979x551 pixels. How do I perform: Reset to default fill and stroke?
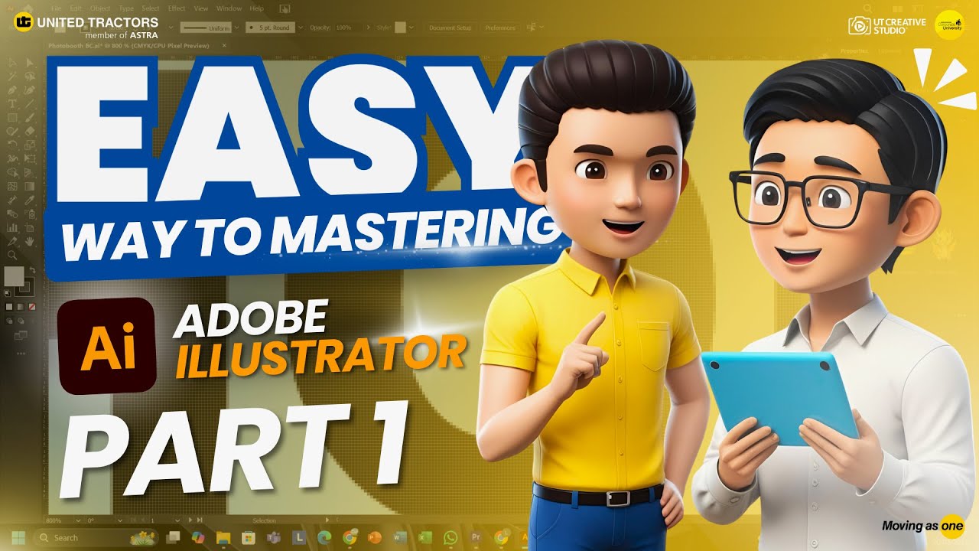pyautogui.click(x=7, y=292)
